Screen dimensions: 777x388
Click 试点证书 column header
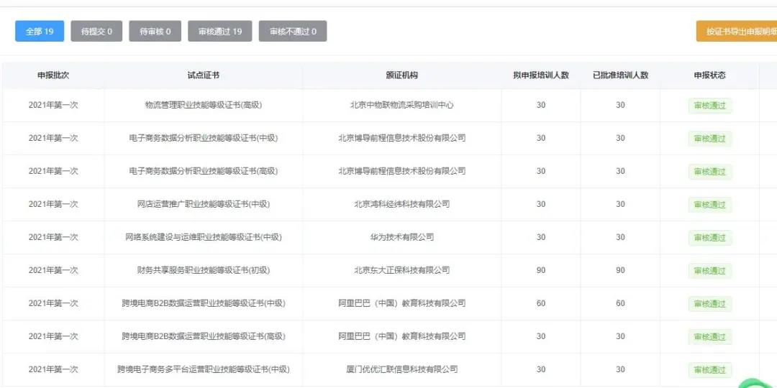pos(203,75)
